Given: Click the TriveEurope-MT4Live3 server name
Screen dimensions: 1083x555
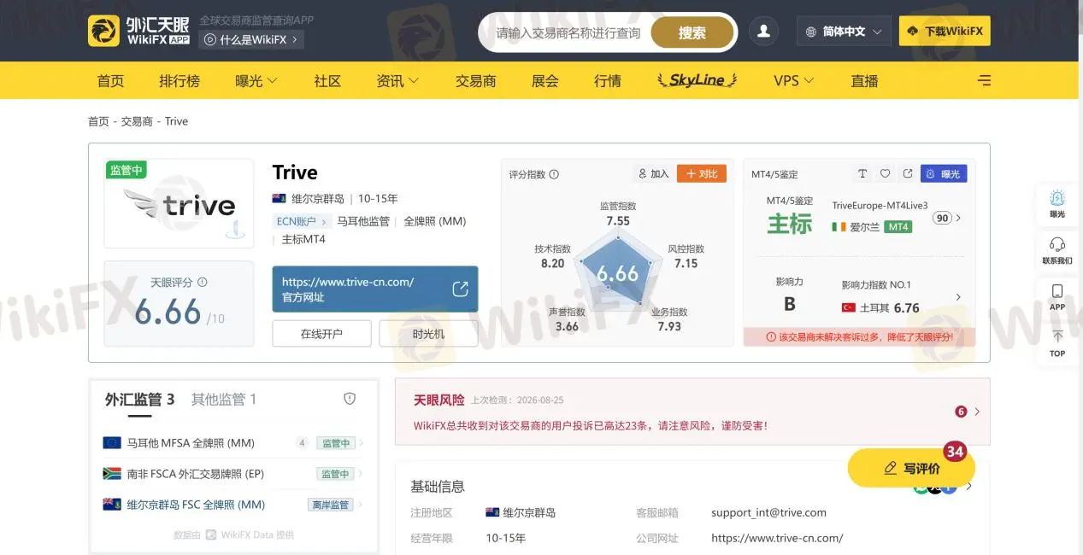Looking at the screenshot, I should [880, 206].
